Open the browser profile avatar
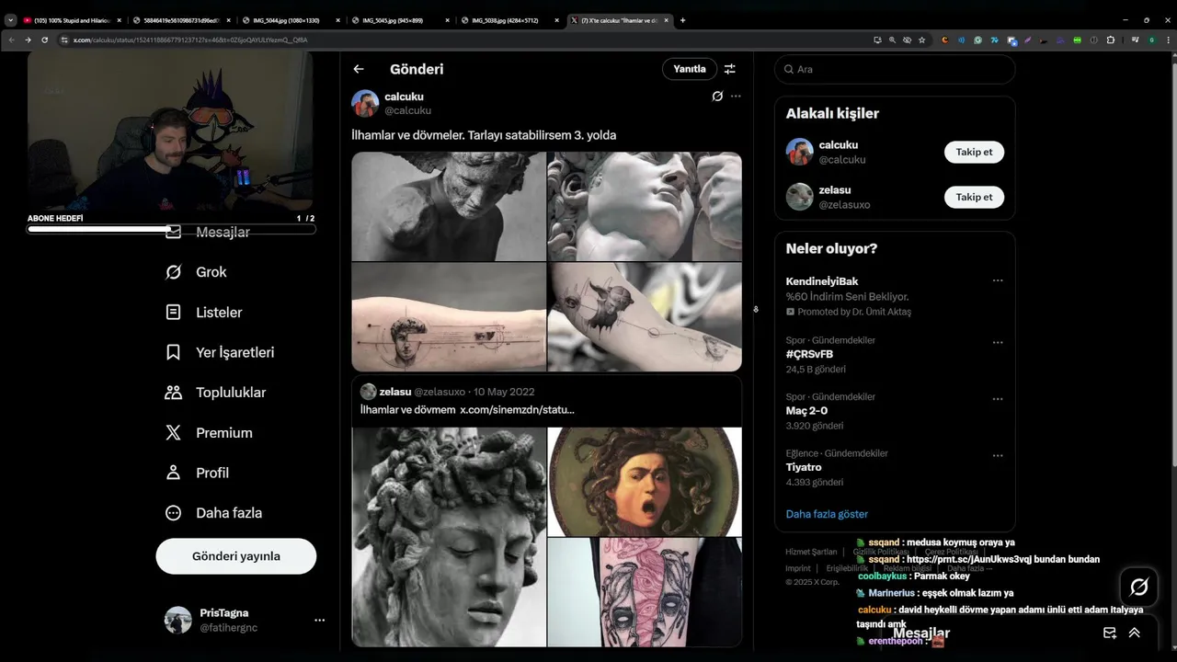The height and width of the screenshot is (662, 1177). click(1151, 40)
